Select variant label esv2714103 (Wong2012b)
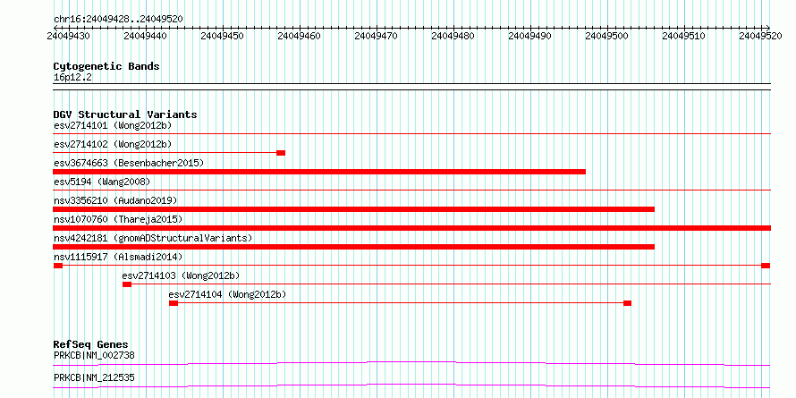The image size is (796, 398). pyautogui.click(x=181, y=275)
